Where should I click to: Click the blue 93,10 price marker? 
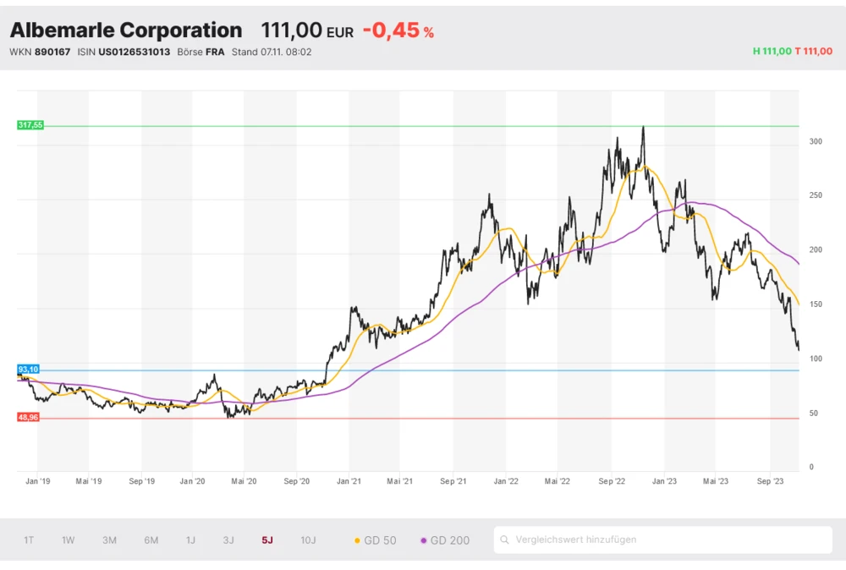click(28, 370)
